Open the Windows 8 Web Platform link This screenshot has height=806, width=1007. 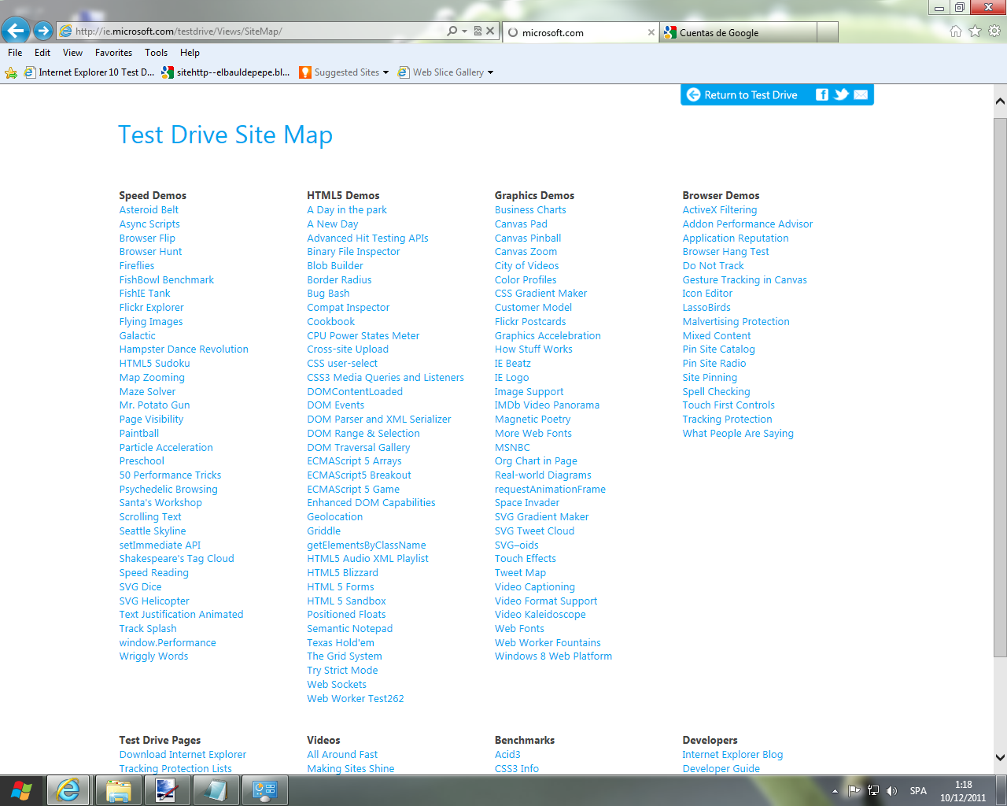(x=553, y=656)
